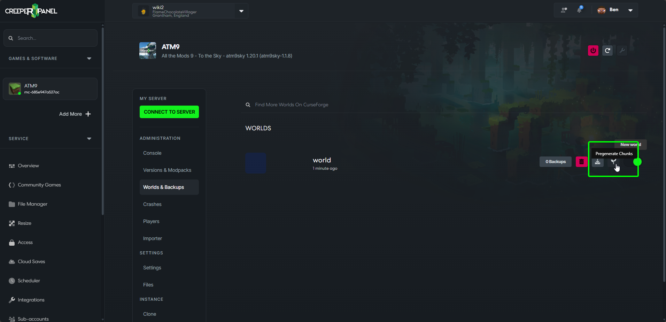Switch to the Worlds & Backups section
This screenshot has width=666, height=322.
tap(163, 187)
